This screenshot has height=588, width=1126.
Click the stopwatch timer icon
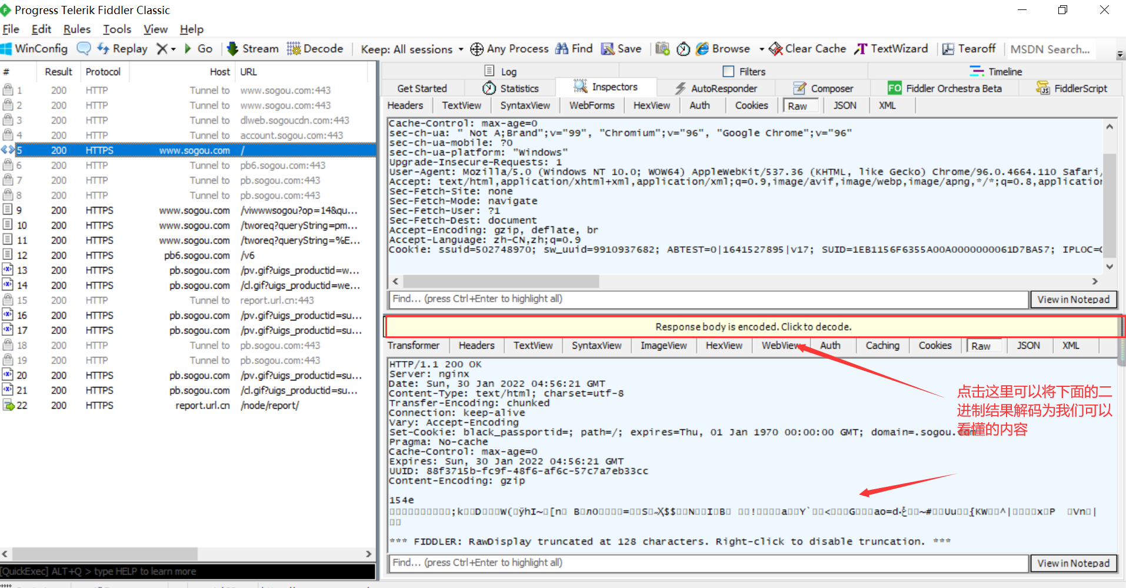(x=683, y=49)
